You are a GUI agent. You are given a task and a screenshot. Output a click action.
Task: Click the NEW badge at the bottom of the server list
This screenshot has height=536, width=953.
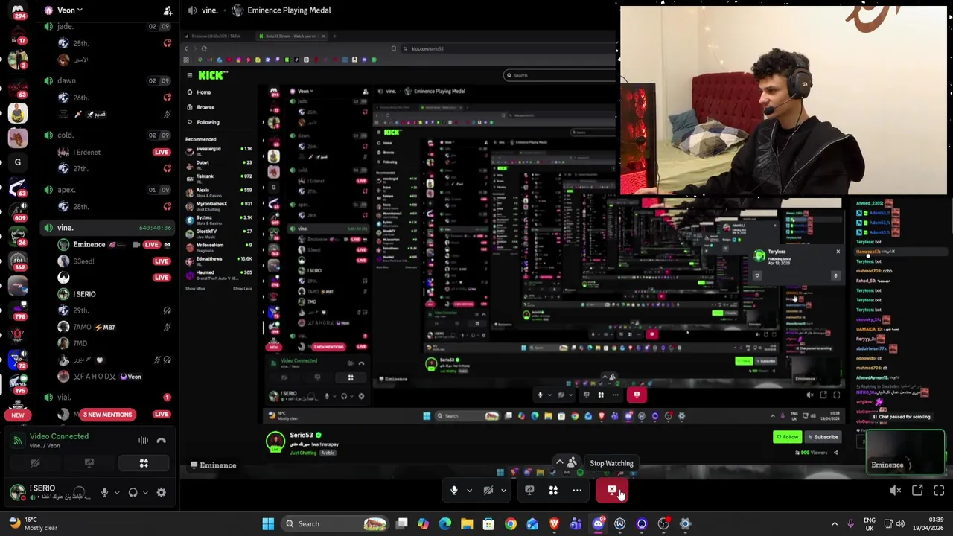[x=18, y=415]
